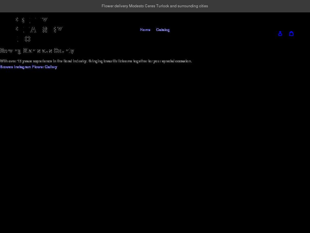Click the Catalog link beside Home
This screenshot has height=233, width=310.
pyautogui.click(x=163, y=29)
